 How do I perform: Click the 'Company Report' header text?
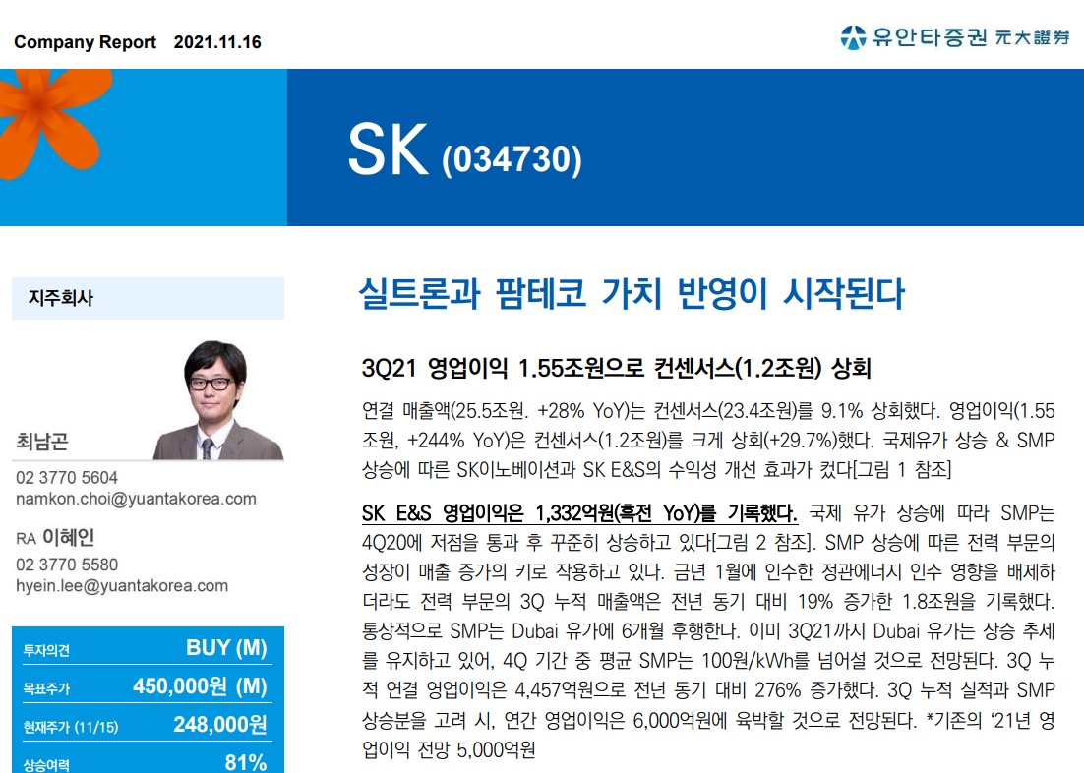[x=85, y=42]
